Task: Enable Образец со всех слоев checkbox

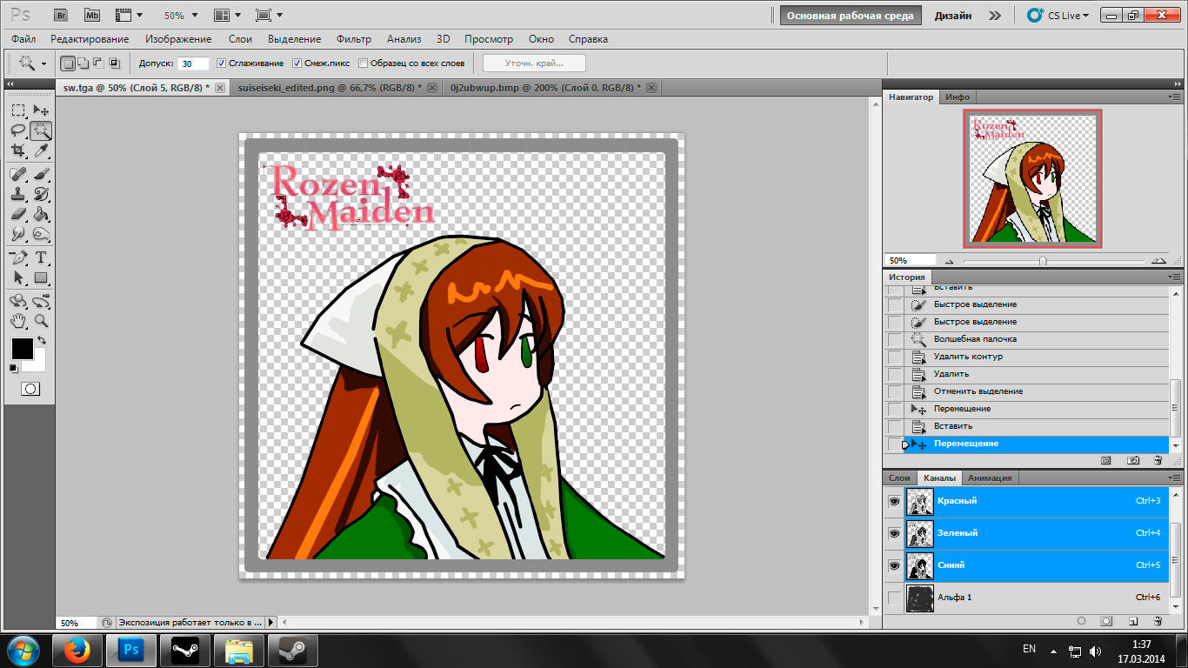Action: [x=363, y=63]
